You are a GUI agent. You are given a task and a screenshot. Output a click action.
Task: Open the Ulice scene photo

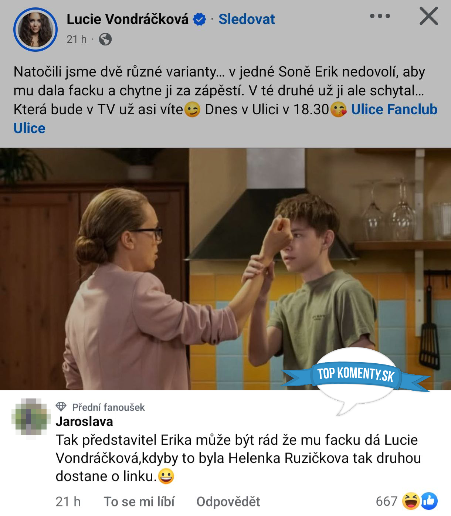click(225, 269)
